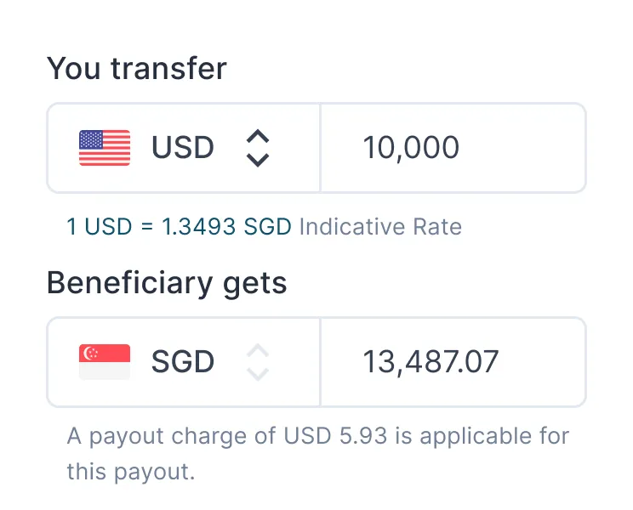
Task: Click the "1 USD = 1.3493 SGD" rate text
Action: [180, 227]
